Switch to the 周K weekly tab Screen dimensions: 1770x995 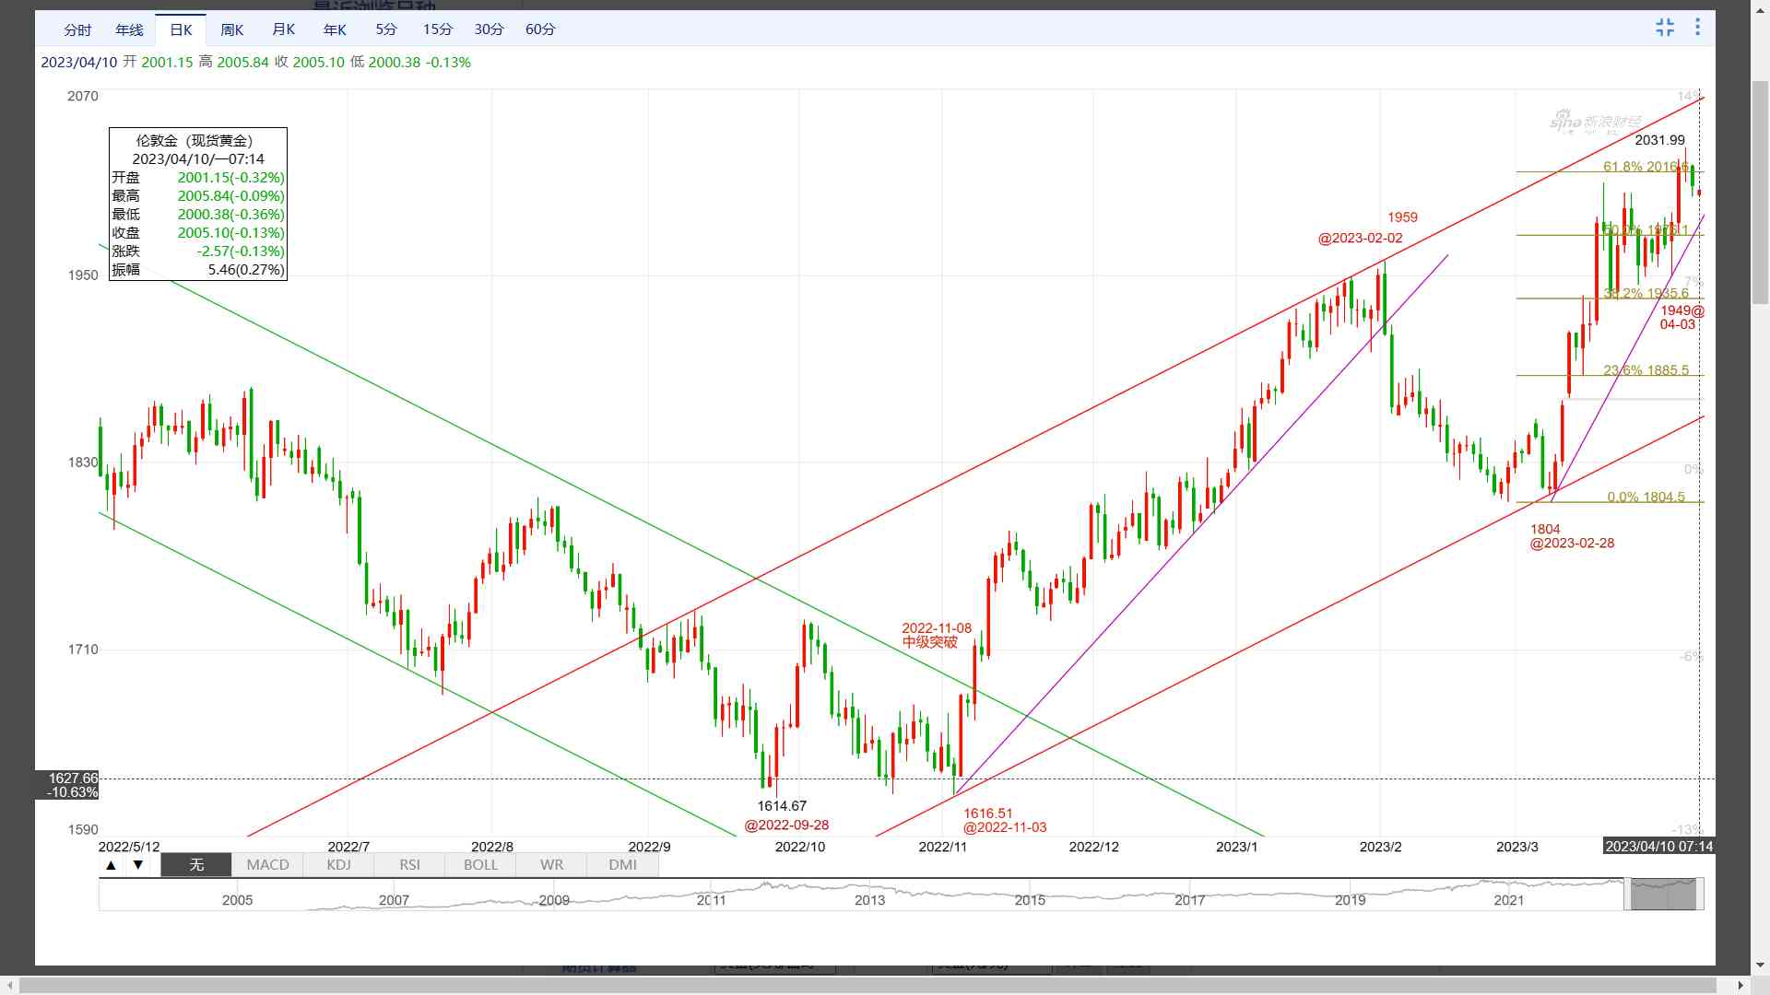point(231,29)
